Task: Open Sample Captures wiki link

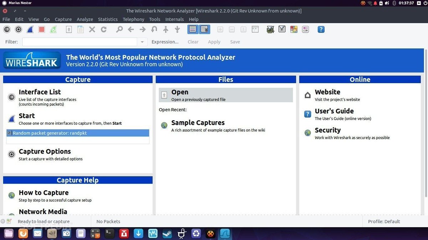Action: click(x=198, y=123)
